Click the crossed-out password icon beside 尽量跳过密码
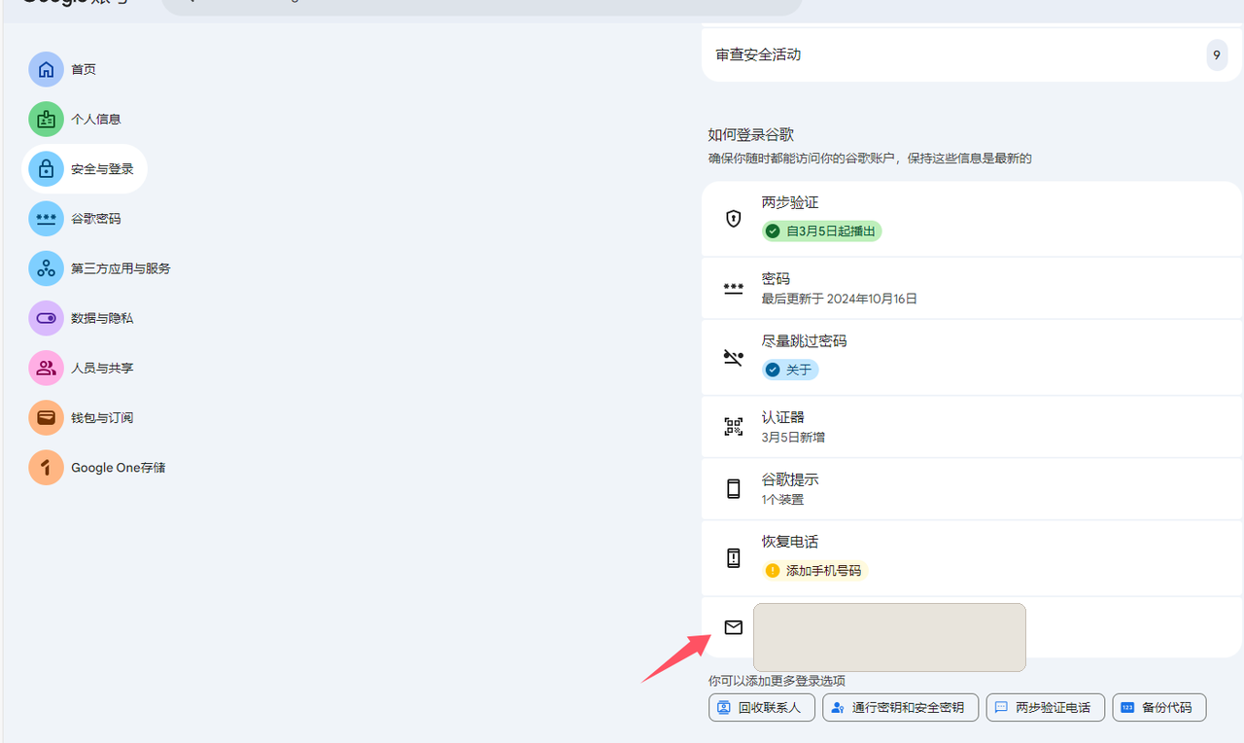This screenshot has width=1244, height=743. tap(734, 357)
